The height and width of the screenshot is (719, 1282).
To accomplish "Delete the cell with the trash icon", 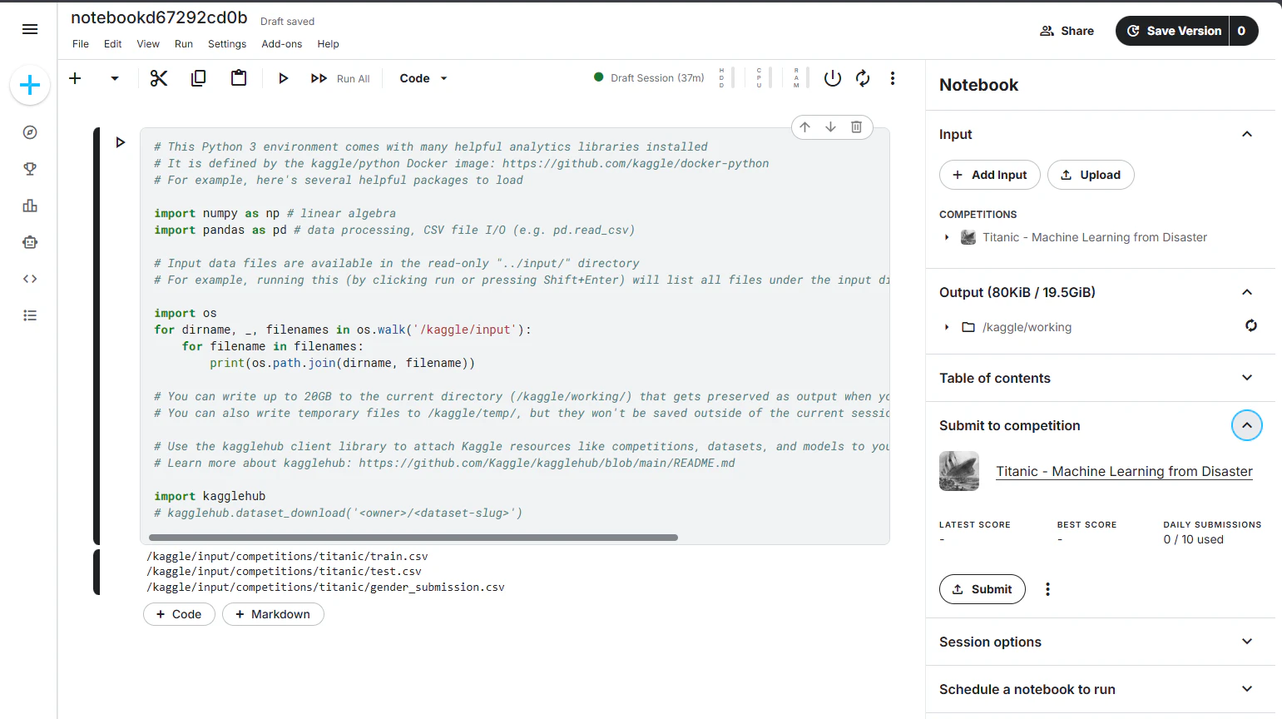I will coord(856,126).
